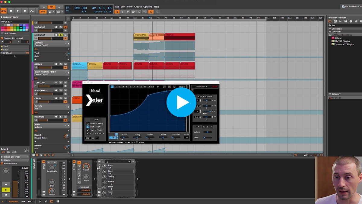Adjust the LFOtool Smooth slider
This screenshot has width=362, height=204.
coord(176,137)
